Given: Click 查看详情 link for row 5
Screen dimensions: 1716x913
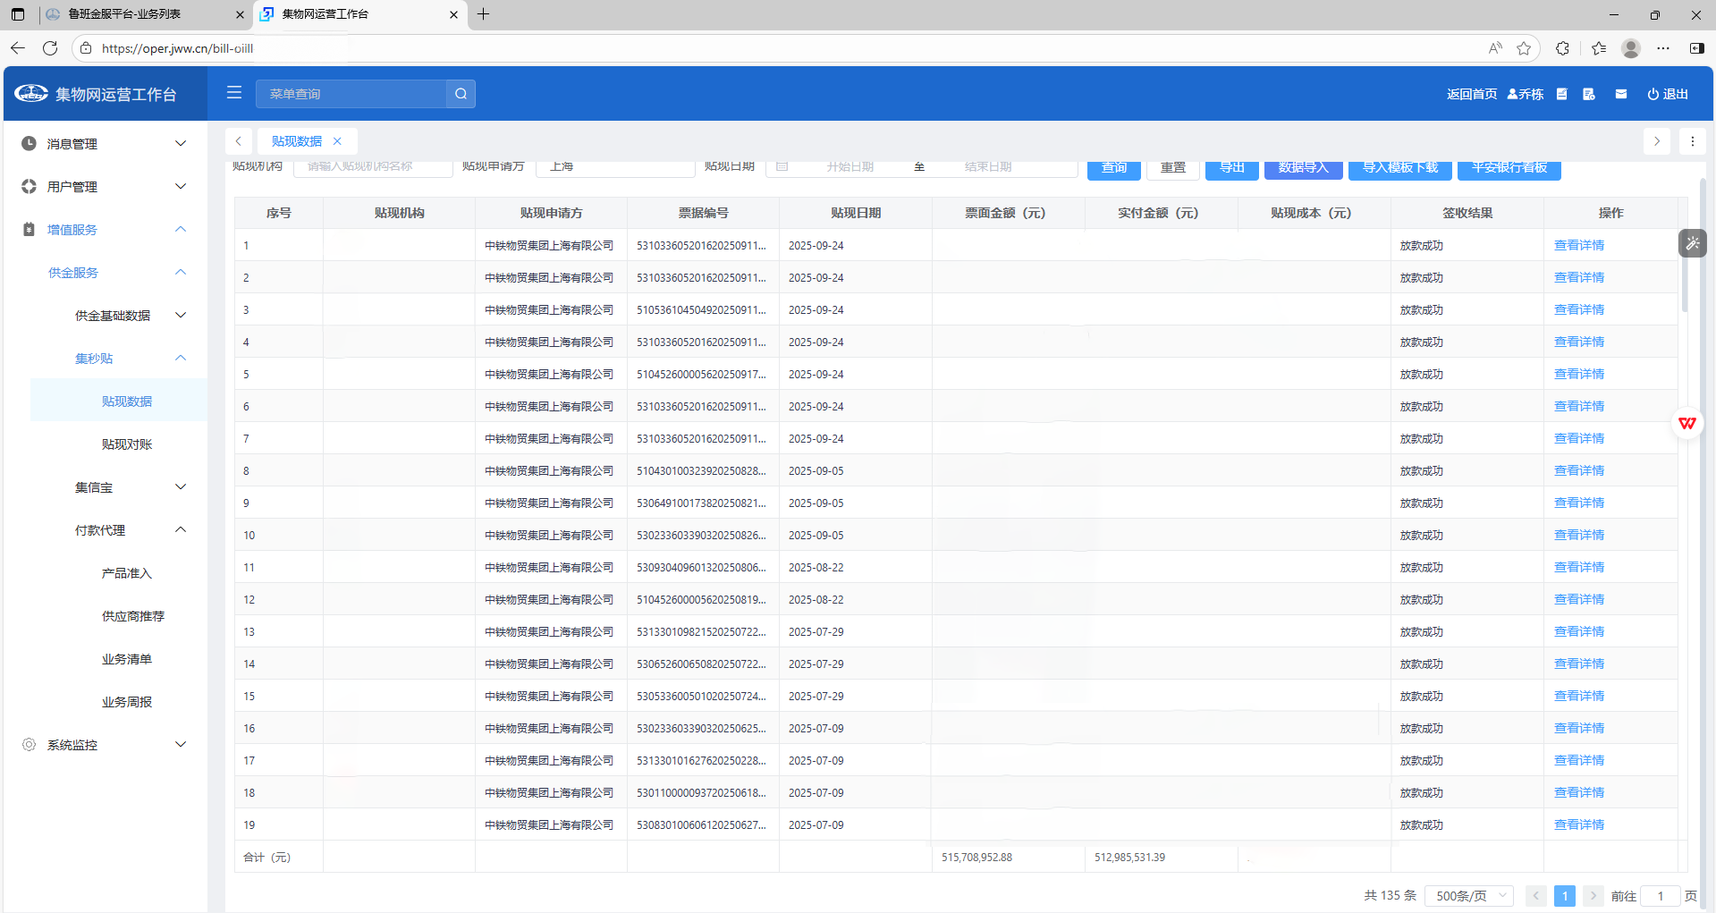Looking at the screenshot, I should click(x=1578, y=374).
